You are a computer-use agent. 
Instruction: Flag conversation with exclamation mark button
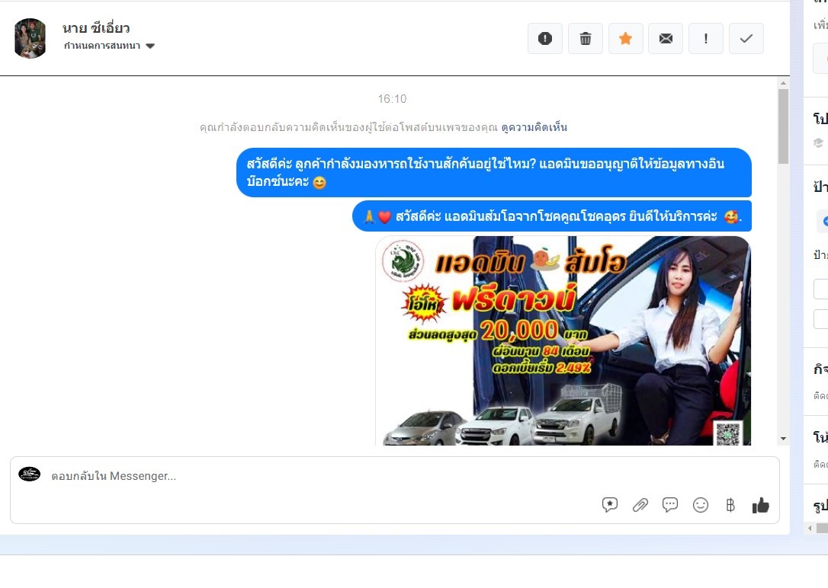[706, 39]
